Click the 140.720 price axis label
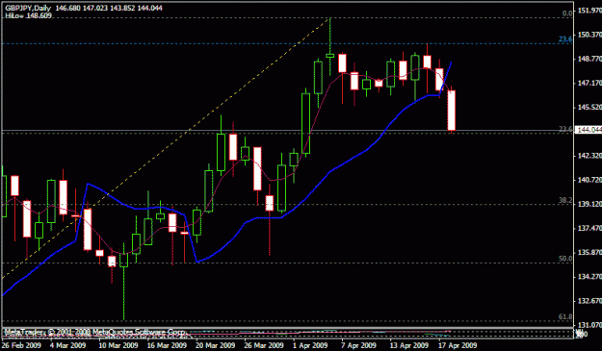The image size is (602, 351). coord(589,180)
